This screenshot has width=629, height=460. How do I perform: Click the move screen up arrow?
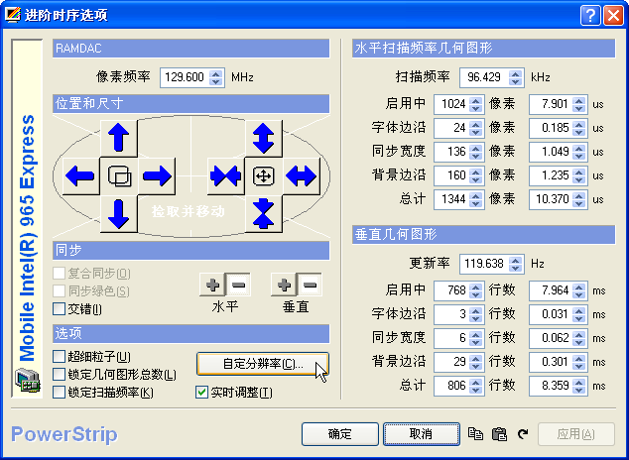119,137
